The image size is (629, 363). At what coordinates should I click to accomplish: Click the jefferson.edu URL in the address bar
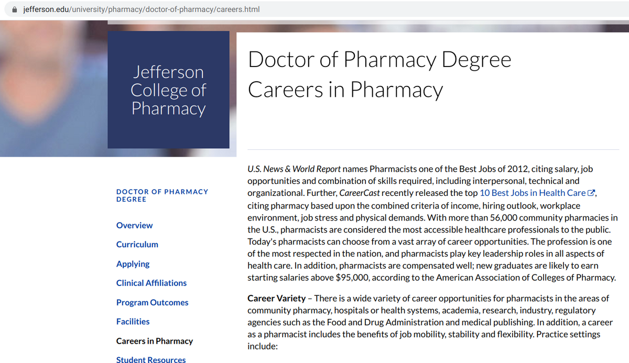142,9
